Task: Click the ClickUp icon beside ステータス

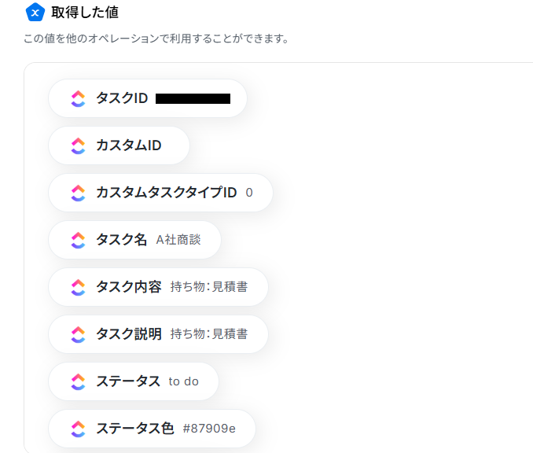Action: click(78, 381)
